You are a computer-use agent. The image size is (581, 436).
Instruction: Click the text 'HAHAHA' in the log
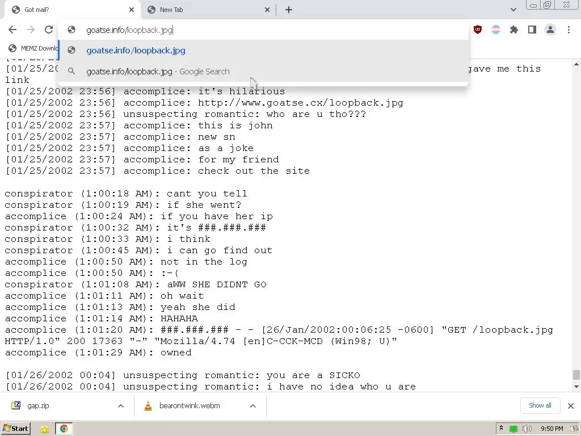click(179, 318)
